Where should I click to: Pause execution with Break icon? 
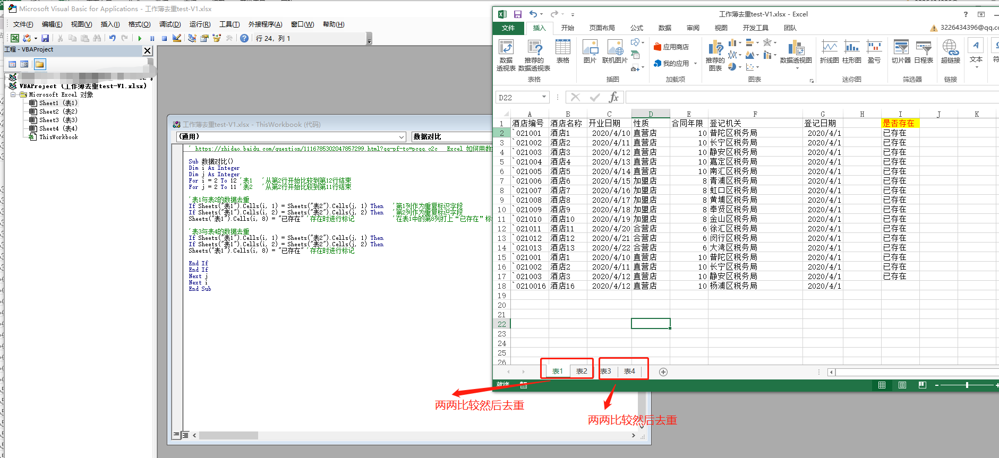(152, 38)
